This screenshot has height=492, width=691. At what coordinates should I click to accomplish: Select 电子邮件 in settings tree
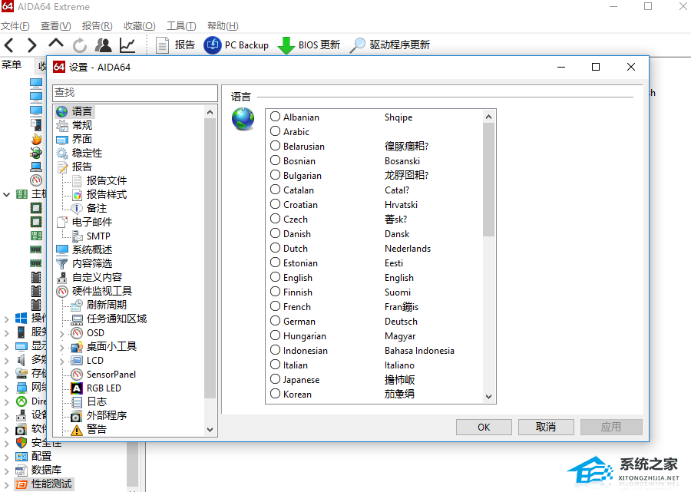coord(84,222)
